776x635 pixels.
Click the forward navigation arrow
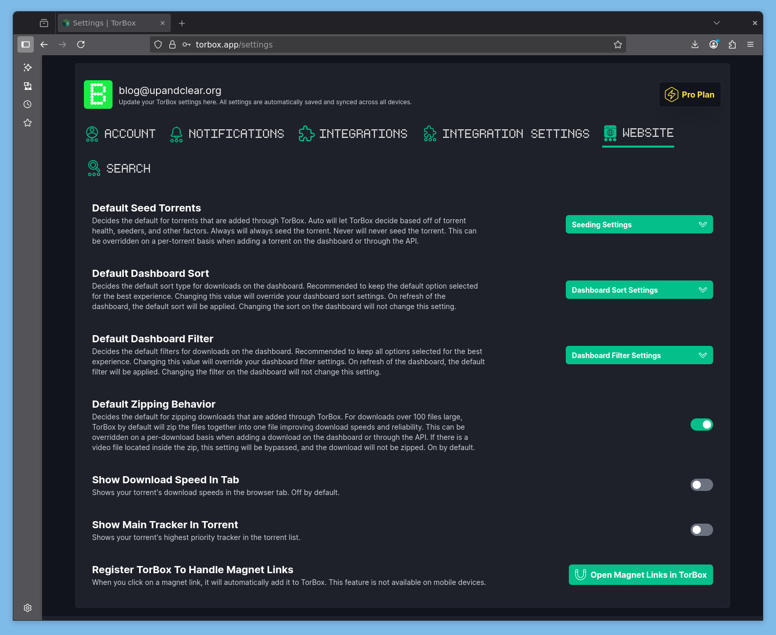click(x=62, y=44)
